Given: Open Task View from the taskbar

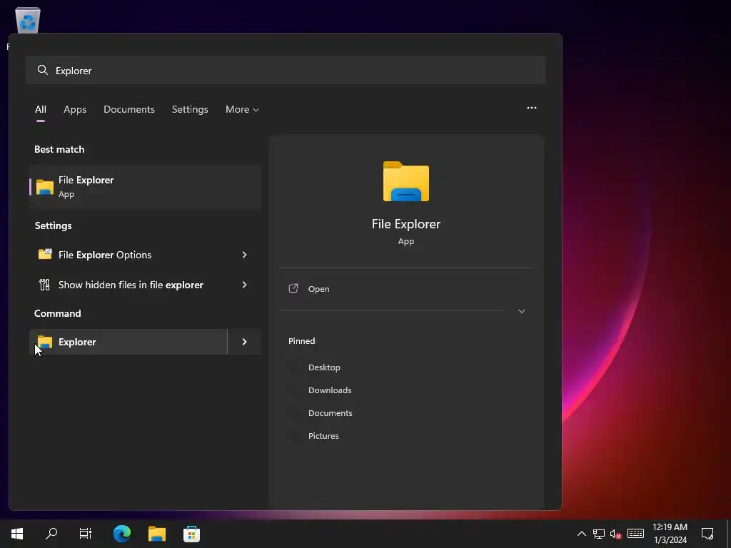Looking at the screenshot, I should point(86,534).
